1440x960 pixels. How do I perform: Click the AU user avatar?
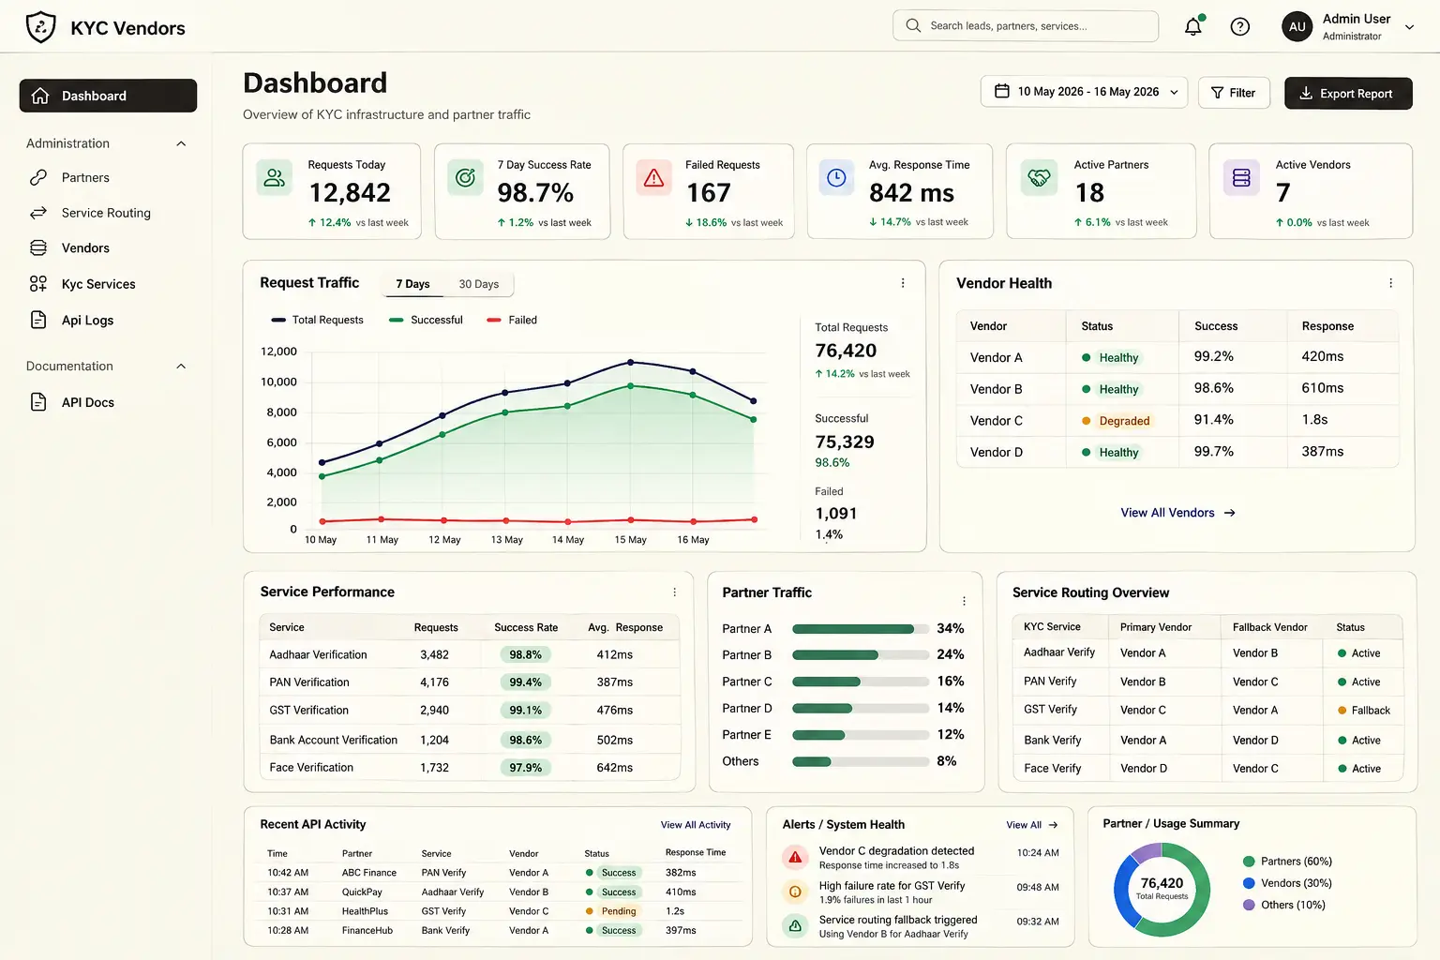tap(1297, 27)
